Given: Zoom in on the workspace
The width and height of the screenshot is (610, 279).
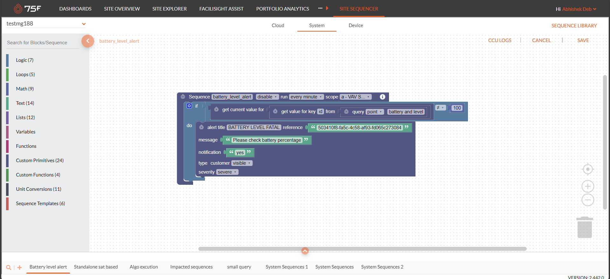Looking at the screenshot, I should tap(588, 186).
